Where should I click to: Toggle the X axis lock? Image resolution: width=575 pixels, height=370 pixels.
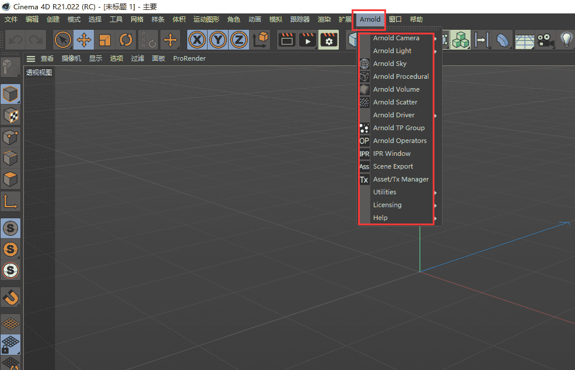(197, 40)
